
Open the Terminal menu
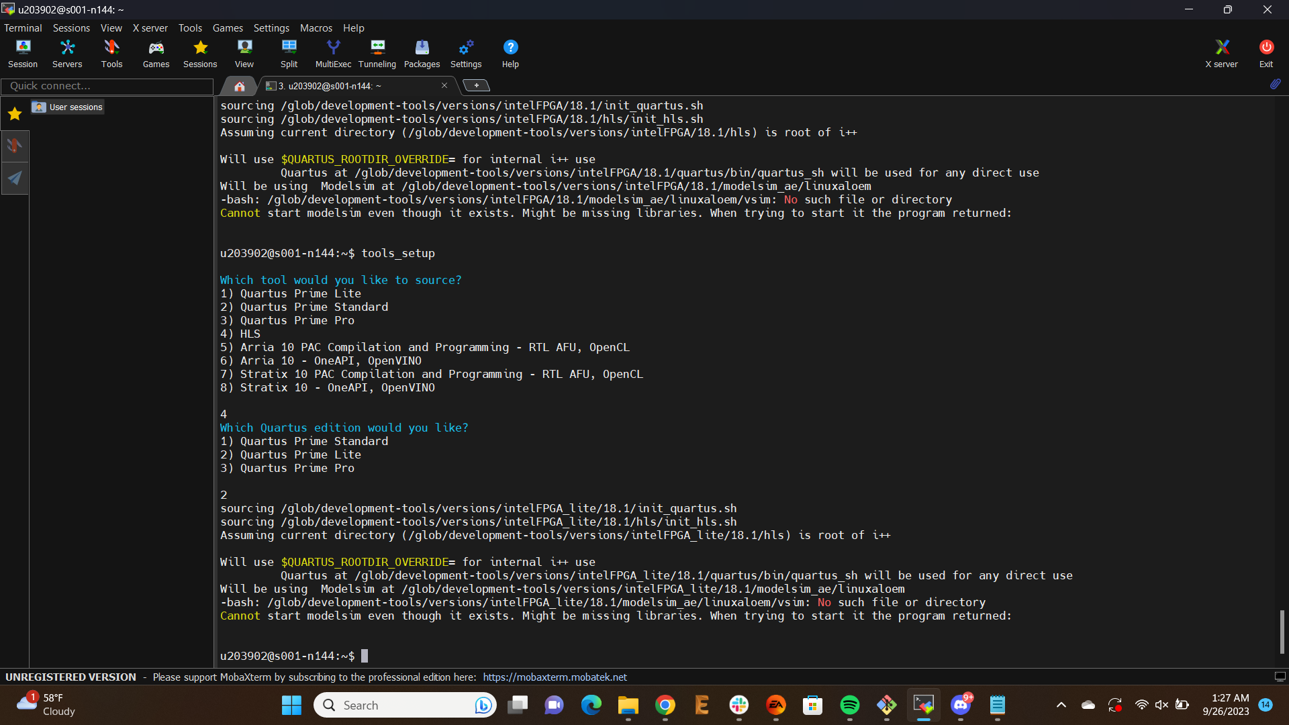pyautogui.click(x=22, y=28)
